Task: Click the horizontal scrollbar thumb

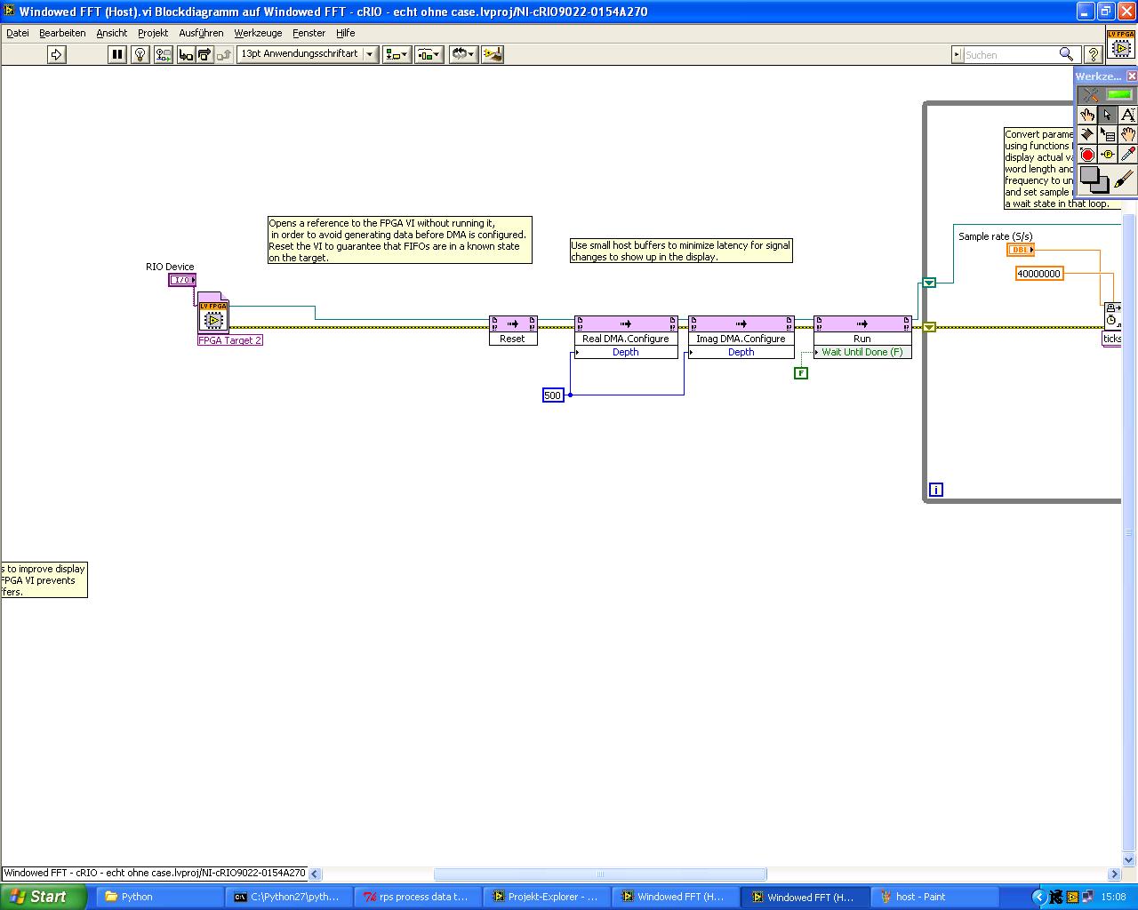Action: coord(600,874)
